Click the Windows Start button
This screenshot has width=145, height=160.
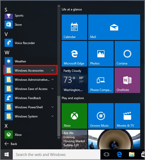pos(7,154)
